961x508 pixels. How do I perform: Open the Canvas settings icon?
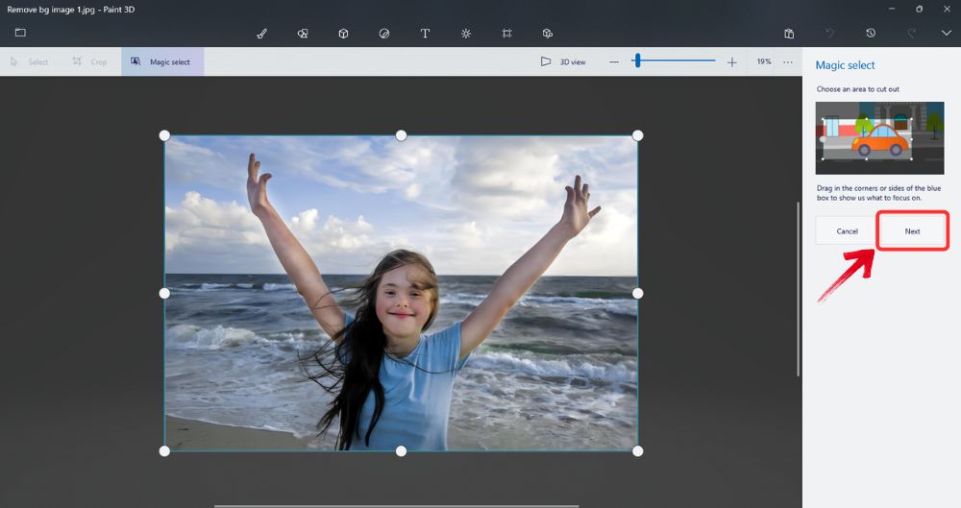506,33
